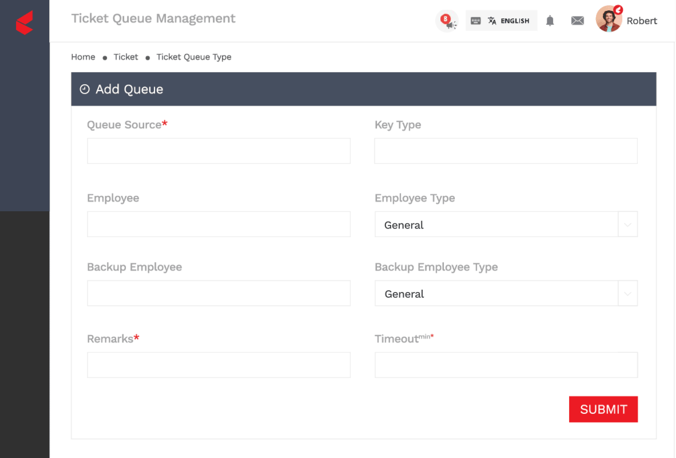Image resolution: width=676 pixels, height=458 pixels.
Task: Focus the Remarks input field
Action: 218,365
